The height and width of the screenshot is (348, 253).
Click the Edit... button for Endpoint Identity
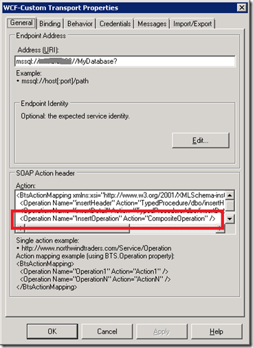click(201, 140)
